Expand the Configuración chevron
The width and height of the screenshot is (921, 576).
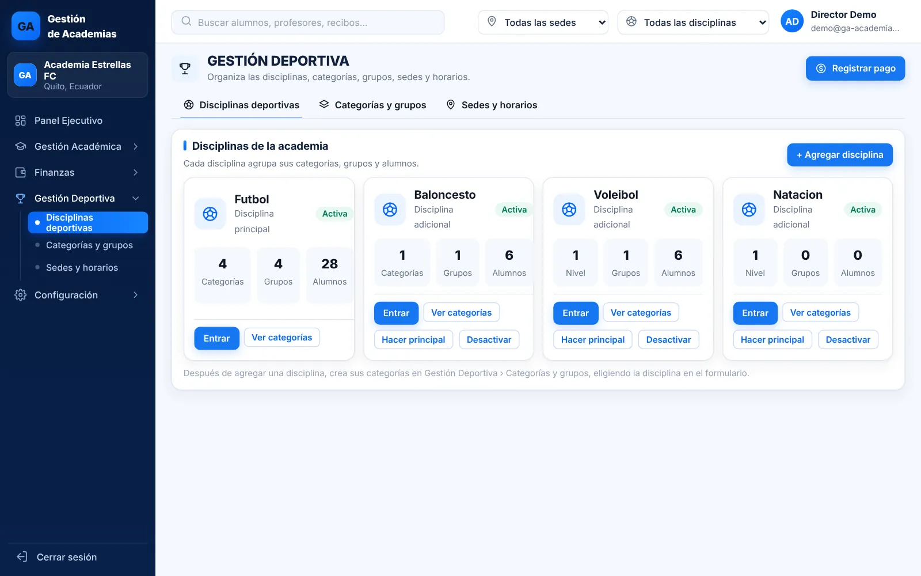coord(136,295)
